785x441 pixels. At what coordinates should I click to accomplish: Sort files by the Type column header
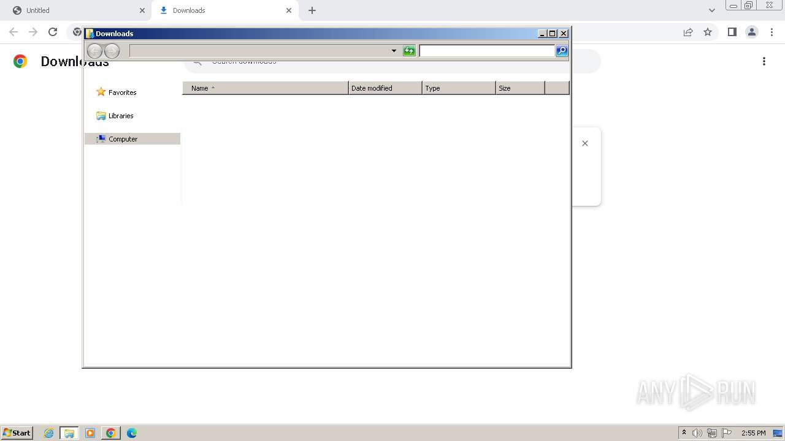tap(459, 88)
